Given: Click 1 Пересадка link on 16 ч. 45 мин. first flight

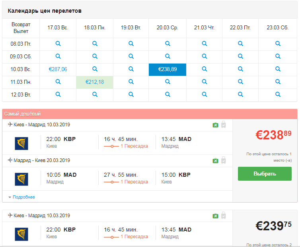Looking at the screenshot, I should 134,146.
